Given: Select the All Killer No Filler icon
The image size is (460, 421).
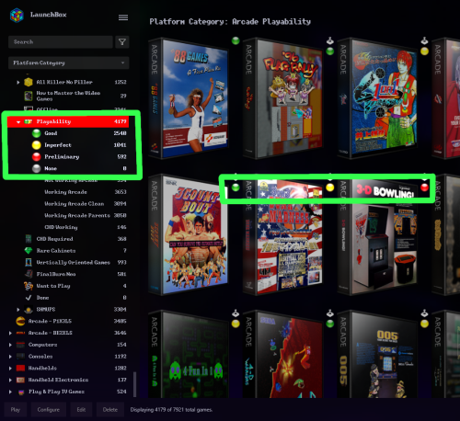Looking at the screenshot, I should 29,82.
